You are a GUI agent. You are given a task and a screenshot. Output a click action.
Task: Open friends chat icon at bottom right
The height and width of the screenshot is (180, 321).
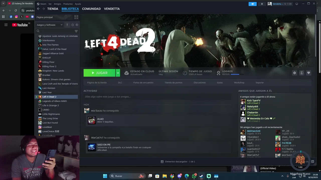pos(312,162)
